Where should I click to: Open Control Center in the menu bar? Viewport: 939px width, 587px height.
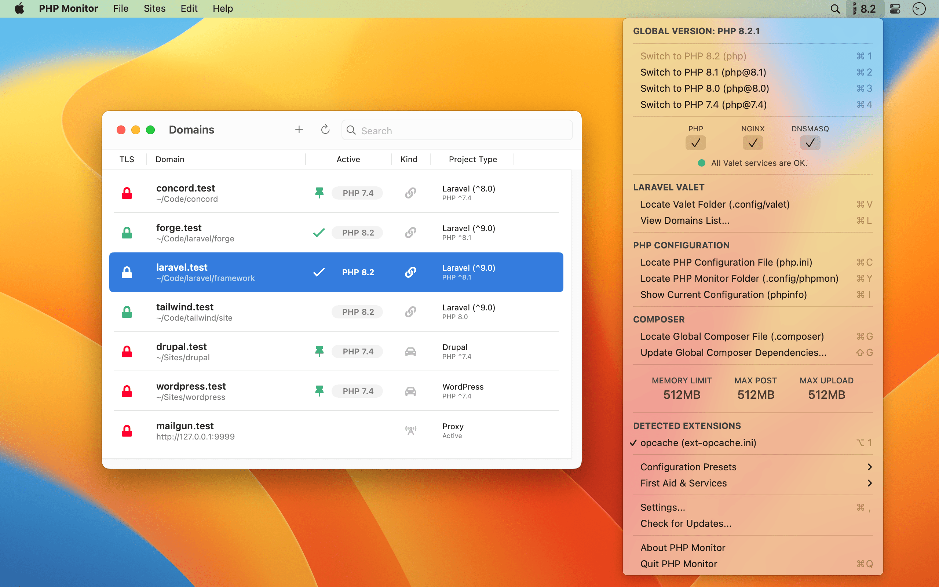(x=895, y=8)
